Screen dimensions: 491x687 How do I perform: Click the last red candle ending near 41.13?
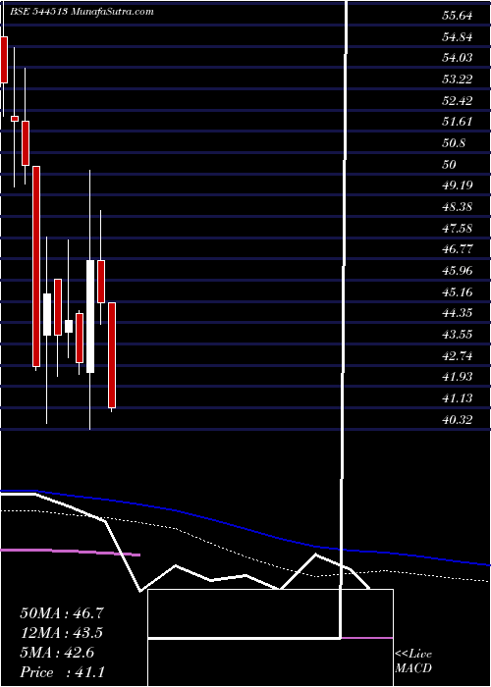point(112,355)
